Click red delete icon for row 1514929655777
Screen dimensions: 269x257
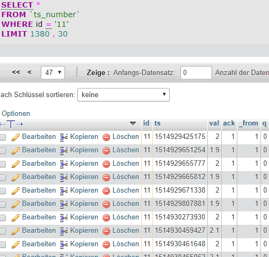point(106,164)
